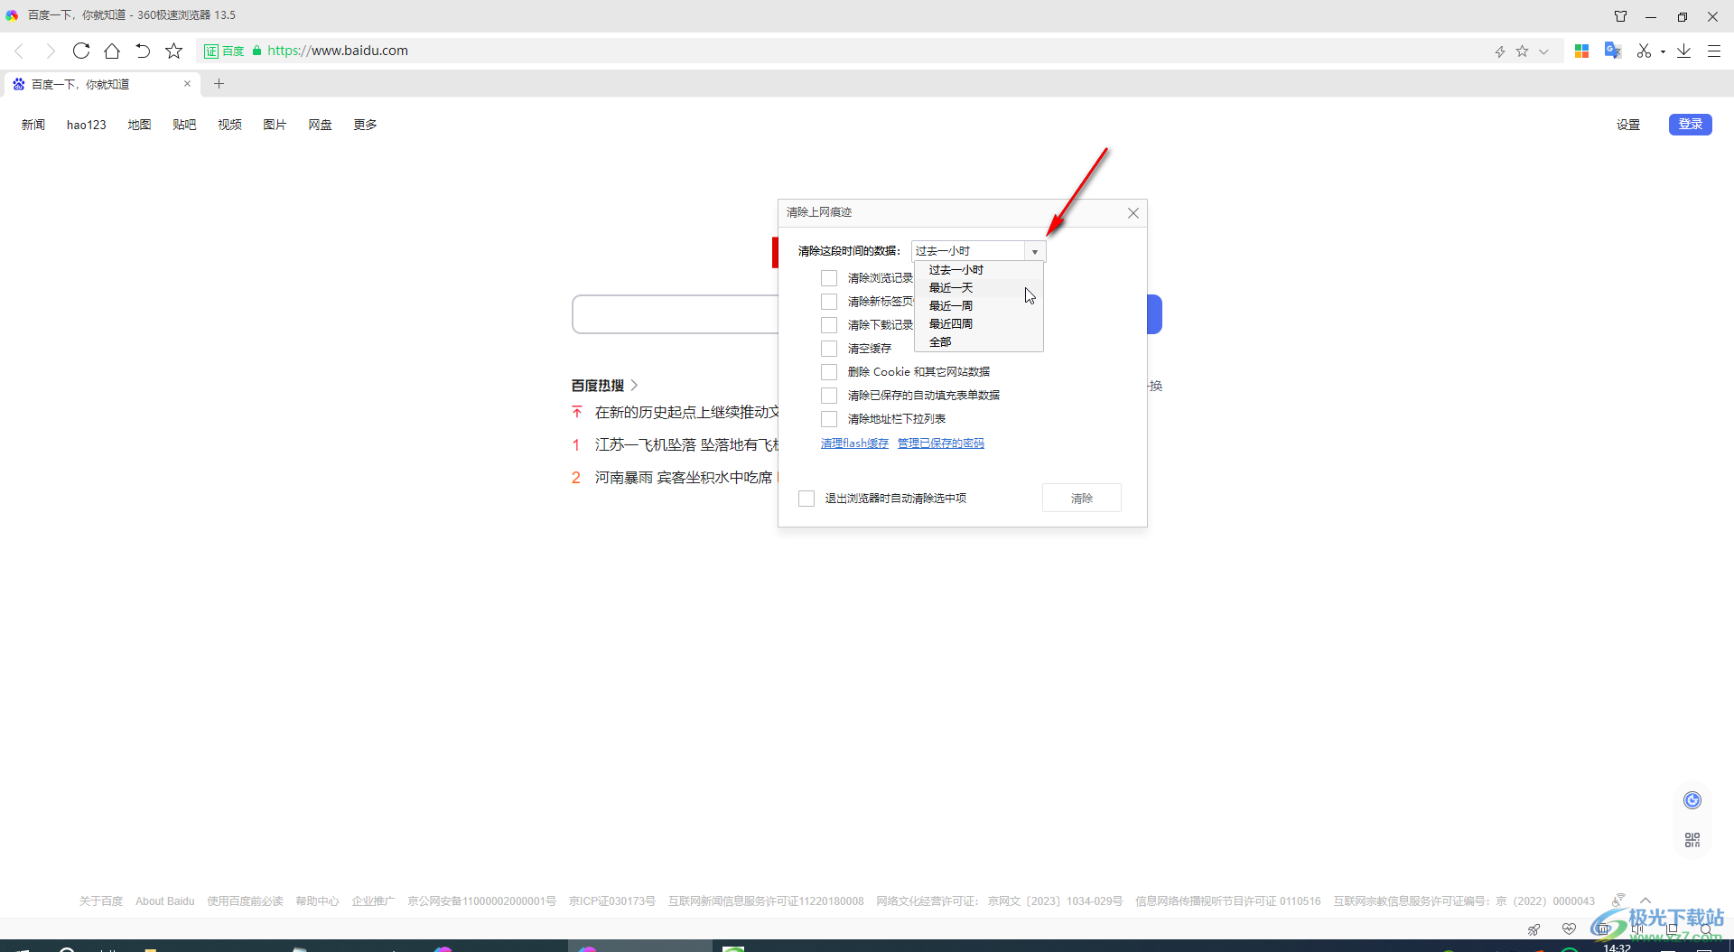Click the round blue assistant icon at right

1692,800
